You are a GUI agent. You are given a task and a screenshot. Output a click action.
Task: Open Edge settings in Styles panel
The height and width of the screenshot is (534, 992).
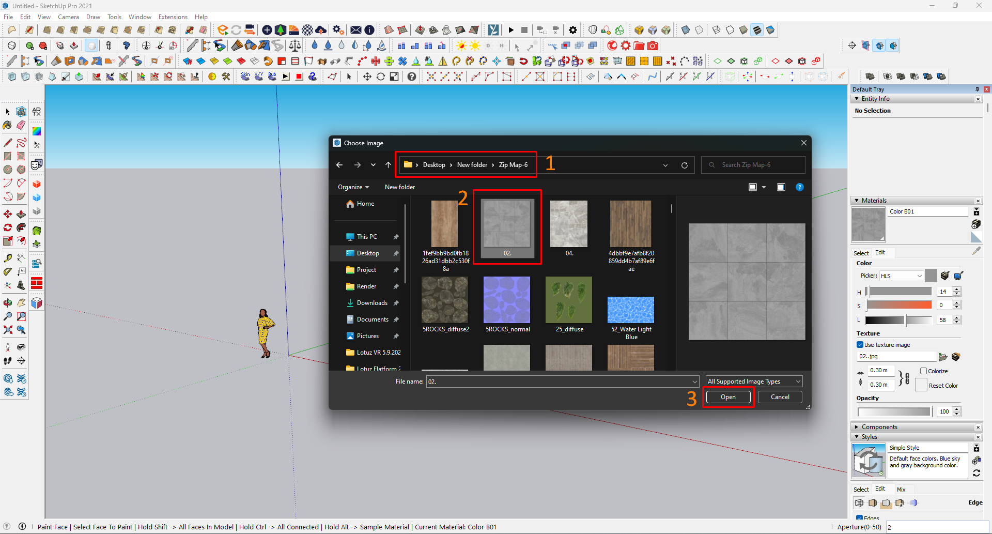point(859,502)
